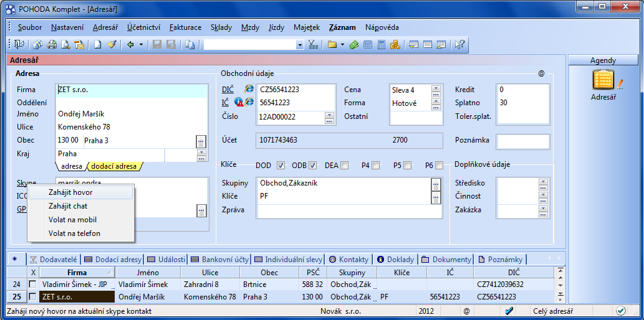Open the dropdown arrow next to back arrow
The image size is (644, 320).
click(x=141, y=45)
